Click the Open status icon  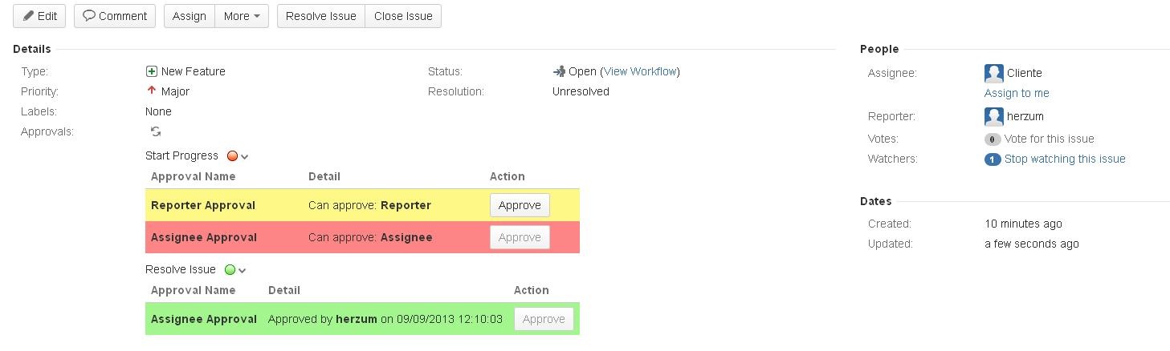click(559, 71)
